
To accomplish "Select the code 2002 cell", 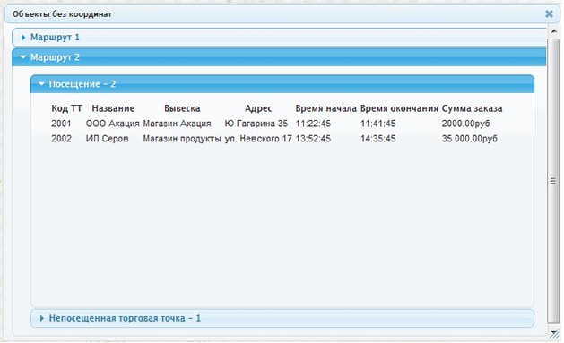I will pyautogui.click(x=61, y=139).
